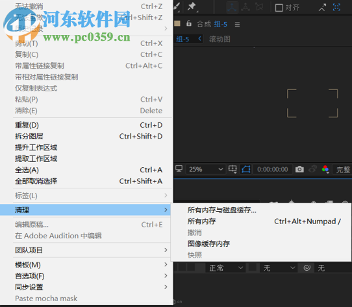
Task: Expand the 清理 submenu arrow
Action: click(166, 210)
